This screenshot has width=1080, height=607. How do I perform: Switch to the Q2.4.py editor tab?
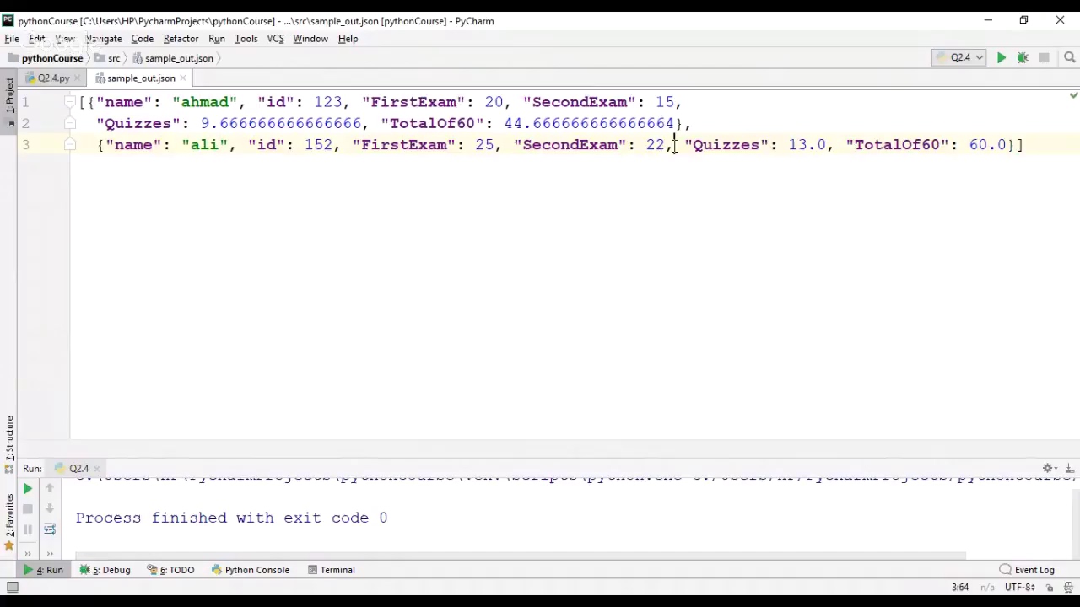point(52,78)
